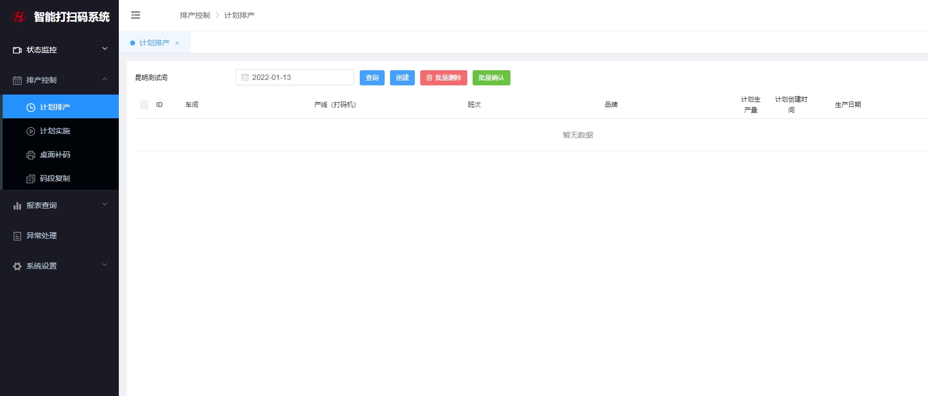
Task: Select 码段复制 menu item
Action: coord(60,178)
